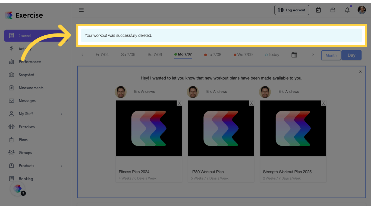Select the Activity sidebar icon
371x209 pixels.
click(11, 48)
